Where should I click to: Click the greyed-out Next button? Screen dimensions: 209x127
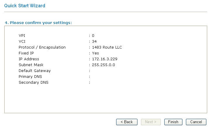[x=151, y=122]
